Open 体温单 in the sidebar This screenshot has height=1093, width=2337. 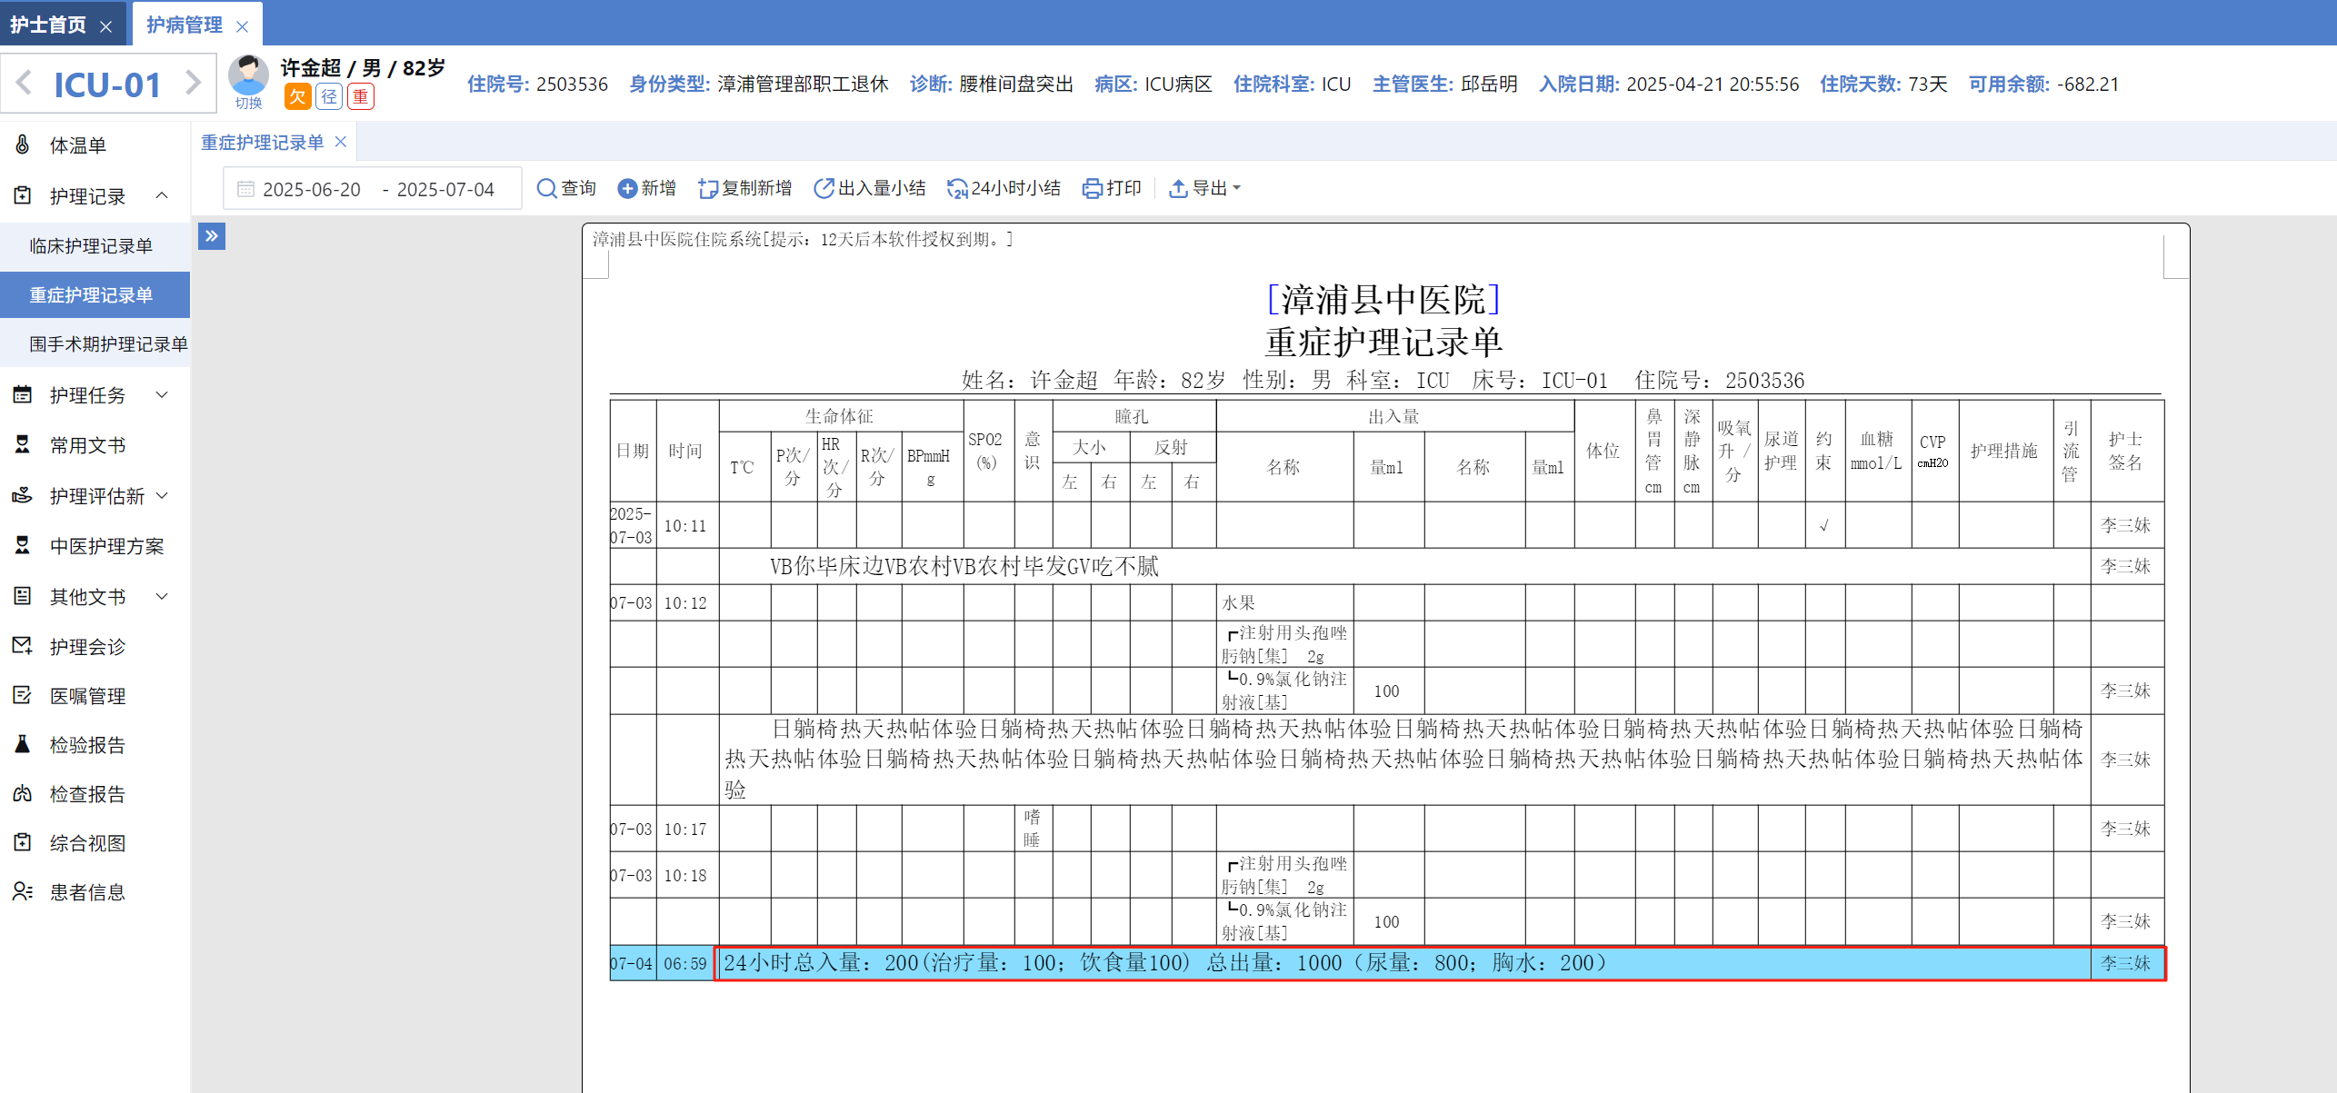point(78,145)
